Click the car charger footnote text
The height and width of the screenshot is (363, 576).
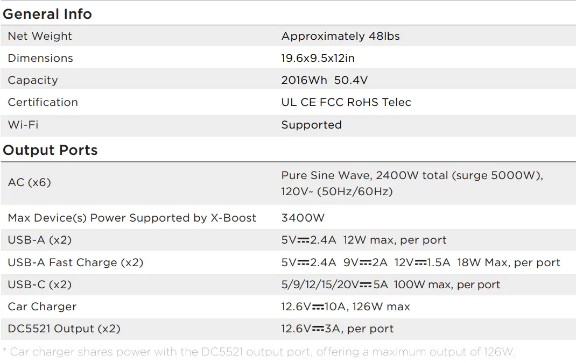[x=258, y=352]
